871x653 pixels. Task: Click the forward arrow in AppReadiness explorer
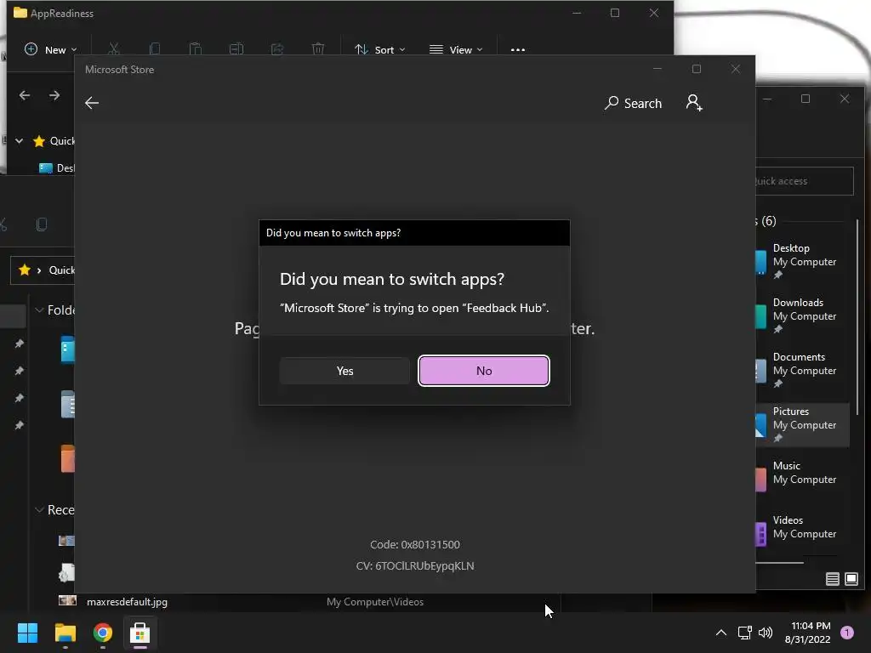click(x=54, y=95)
